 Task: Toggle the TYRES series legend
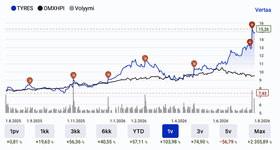point(22,8)
